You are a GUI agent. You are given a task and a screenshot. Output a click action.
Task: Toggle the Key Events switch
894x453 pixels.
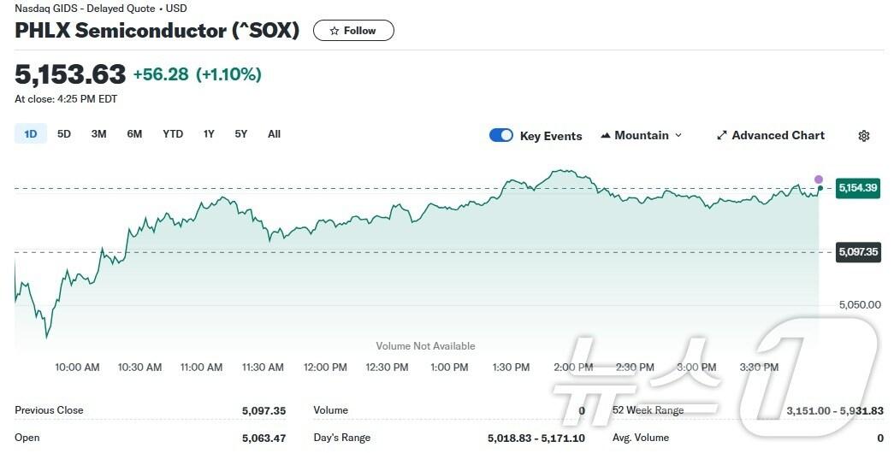pos(501,136)
